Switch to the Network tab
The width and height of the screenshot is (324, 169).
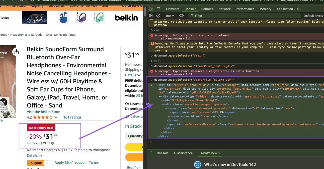coord(224,9)
